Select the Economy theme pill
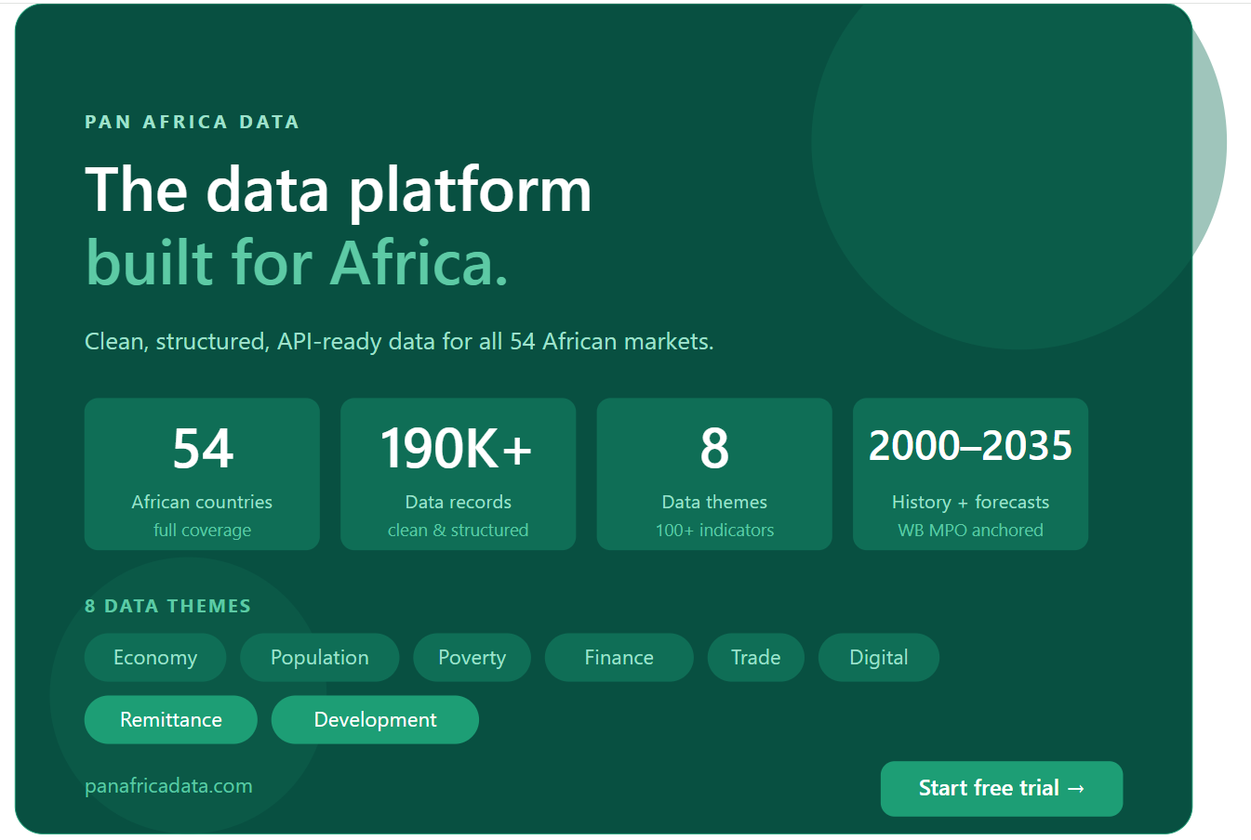Image resolution: width=1251 pixels, height=840 pixels. tap(155, 658)
